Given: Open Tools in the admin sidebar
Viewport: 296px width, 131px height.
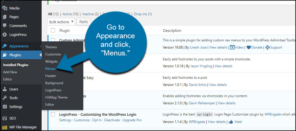Looking at the screenshot, I should tap(14, 98).
